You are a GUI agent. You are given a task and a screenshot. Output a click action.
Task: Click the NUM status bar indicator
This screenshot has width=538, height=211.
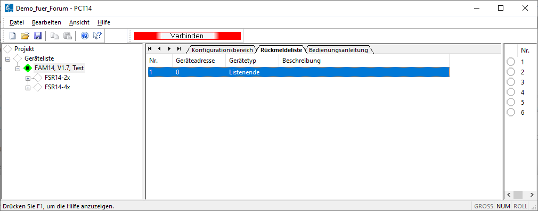(x=503, y=206)
